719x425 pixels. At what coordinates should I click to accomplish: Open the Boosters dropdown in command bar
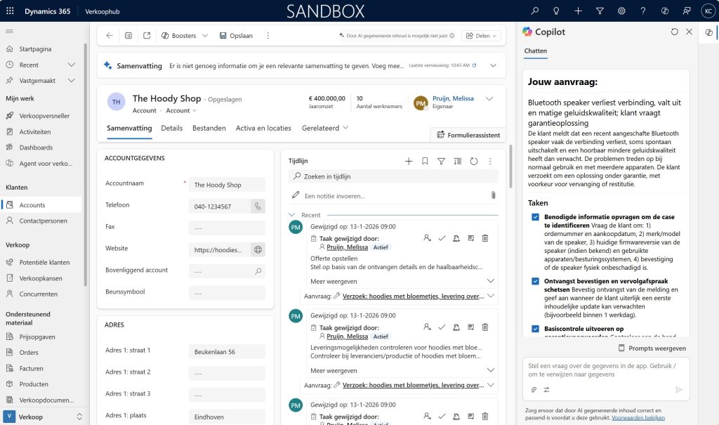pyautogui.click(x=185, y=36)
